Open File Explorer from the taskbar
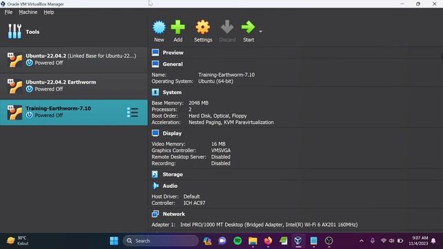Image resolution: width=443 pixels, height=249 pixels. pos(253,241)
